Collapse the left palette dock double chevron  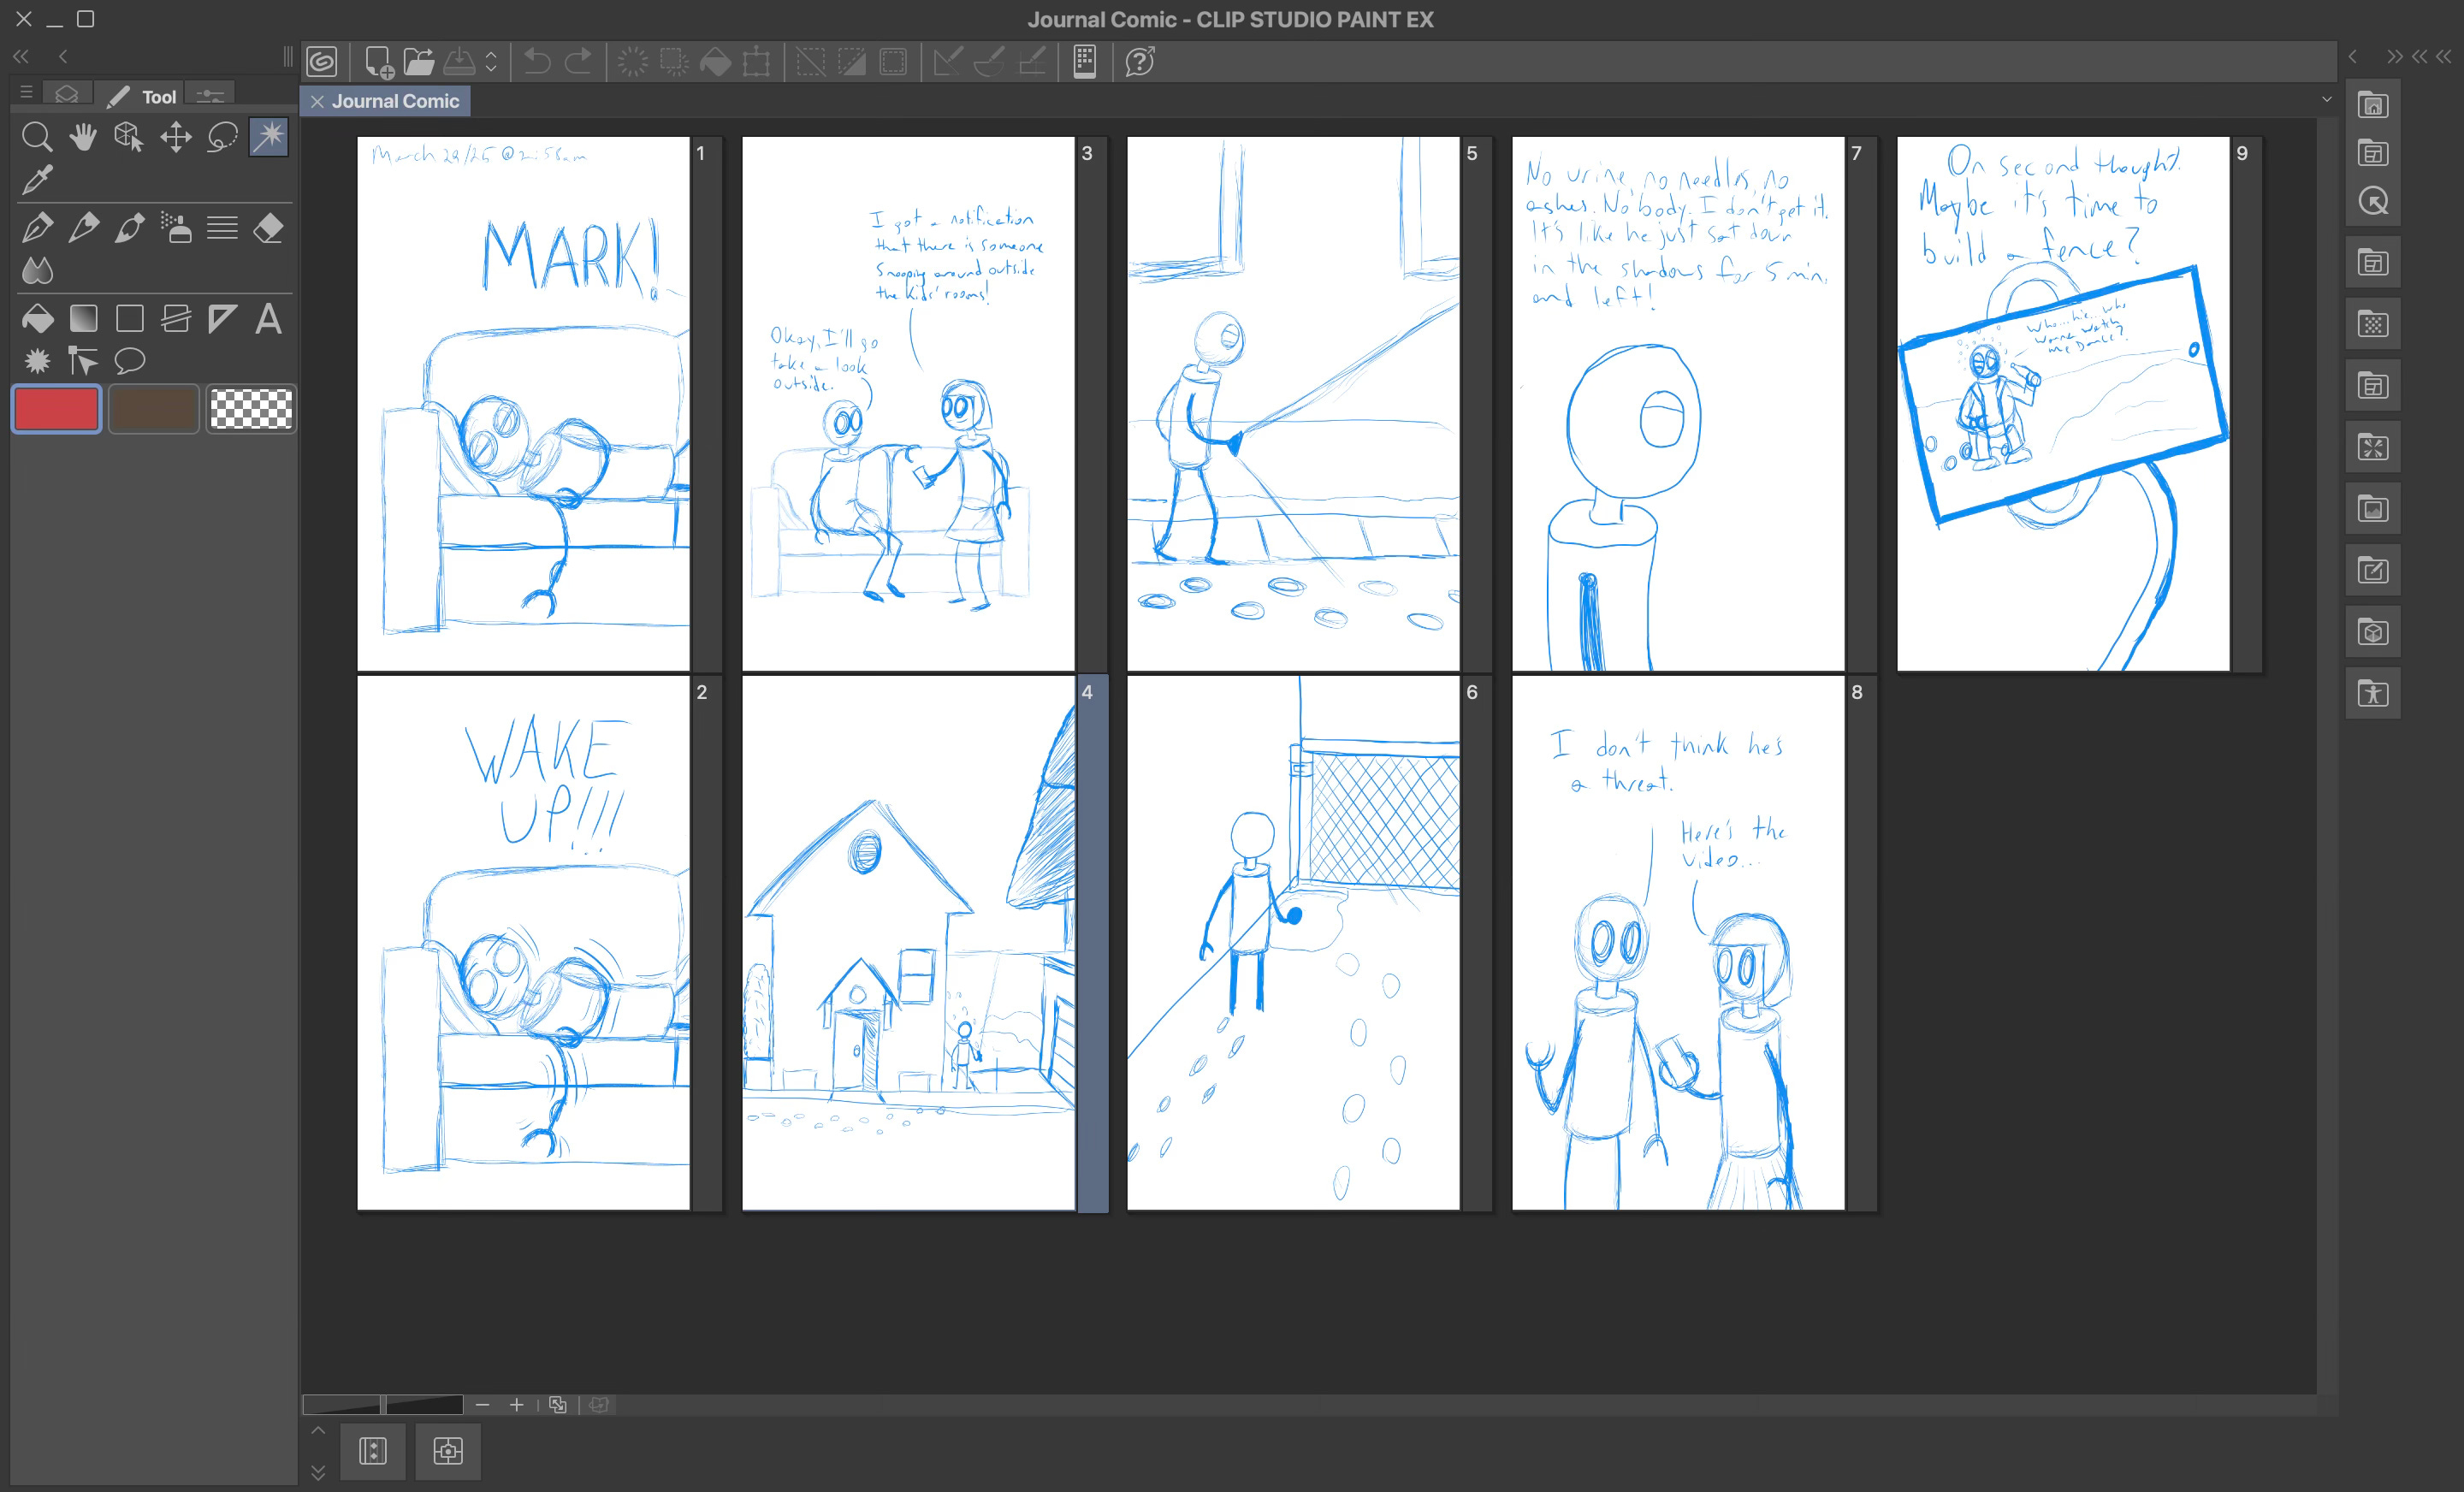point(21,57)
